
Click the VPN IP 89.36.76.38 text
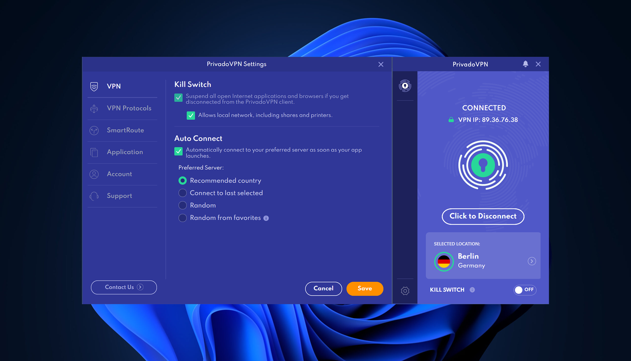coord(488,120)
